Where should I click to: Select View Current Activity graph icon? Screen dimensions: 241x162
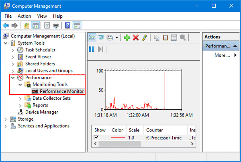[x=92, y=37]
